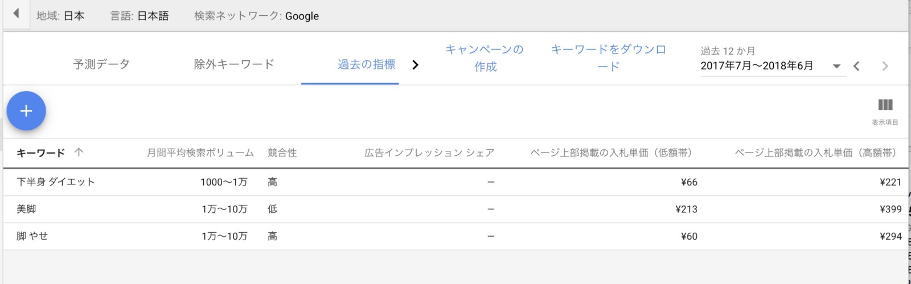This screenshot has width=911, height=284.
Task: Open the 表示項目 columns icon
Action: point(885,105)
